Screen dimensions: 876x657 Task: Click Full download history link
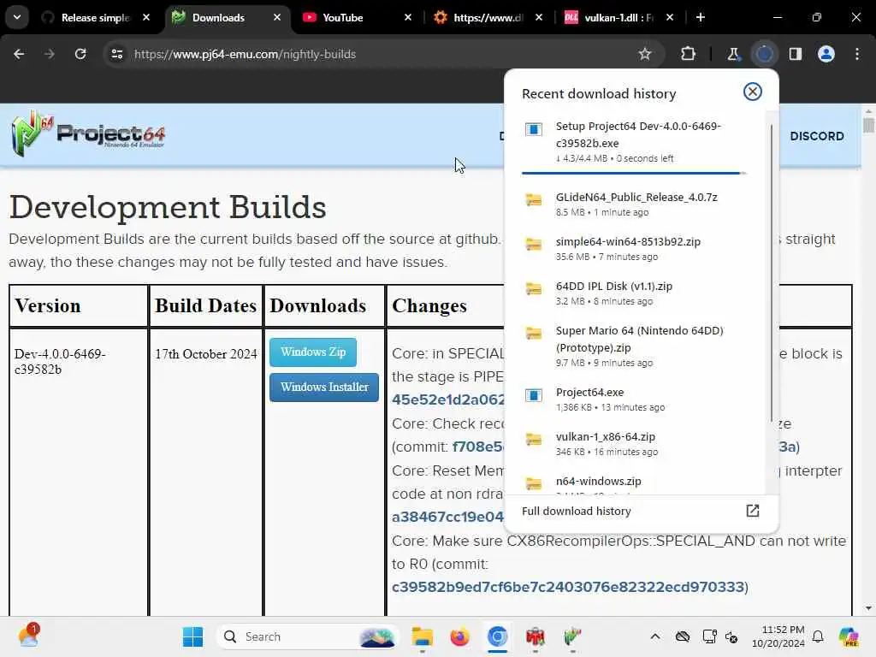coord(576,511)
